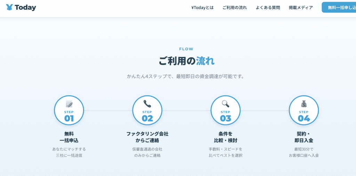Screen dimensions: 356x176
Task: Click the 手数料・スピードを比べてベストを選択 description
Action: 225,152
